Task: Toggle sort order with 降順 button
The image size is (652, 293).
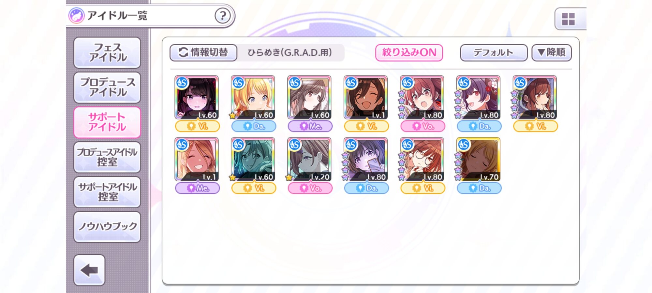Action: [552, 52]
